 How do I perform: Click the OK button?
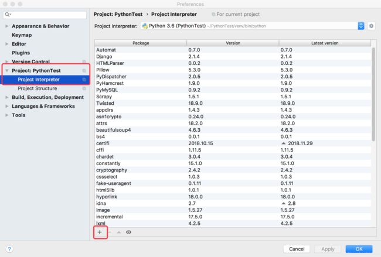tap(359, 249)
